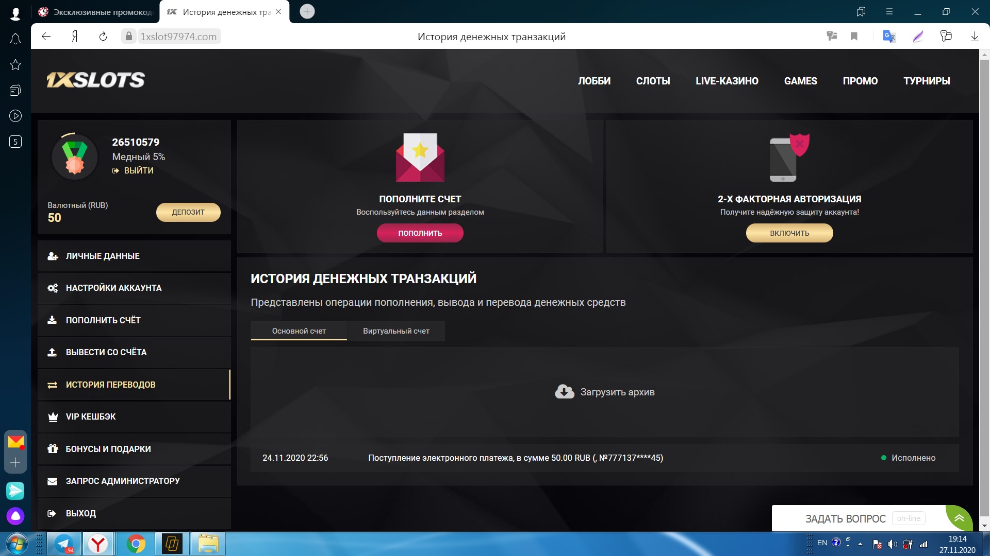Click the ВЫЙТИ link under account number
Viewport: 990px width, 556px height.
138,170
